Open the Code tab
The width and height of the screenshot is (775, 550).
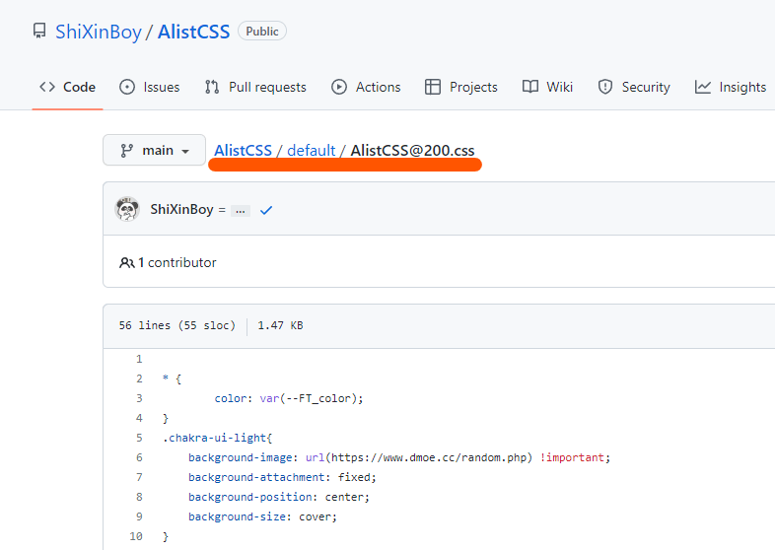pos(68,87)
